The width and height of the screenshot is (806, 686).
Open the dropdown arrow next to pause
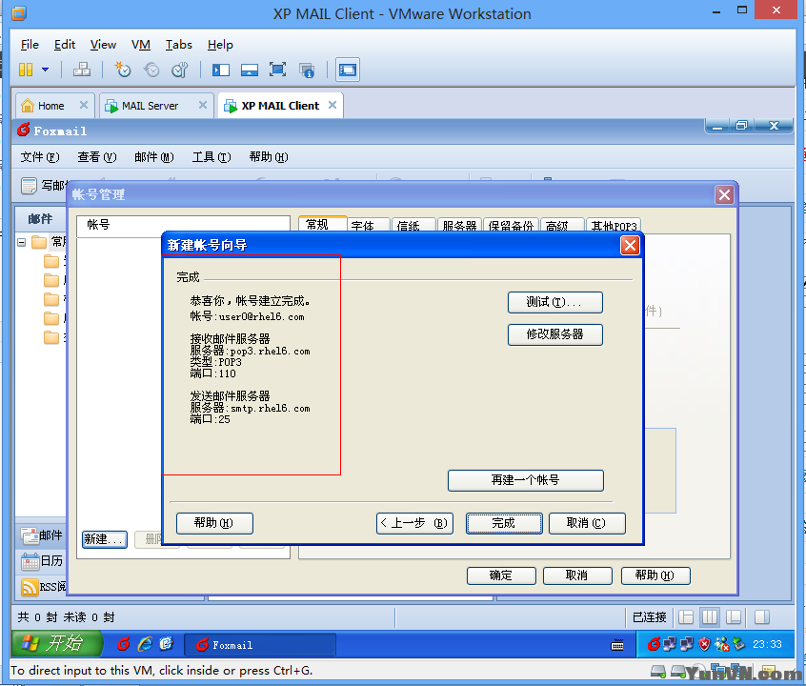click(x=45, y=70)
